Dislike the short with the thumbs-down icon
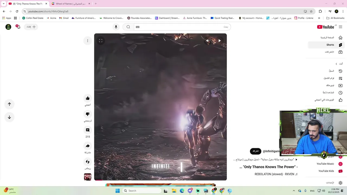 click(88, 114)
